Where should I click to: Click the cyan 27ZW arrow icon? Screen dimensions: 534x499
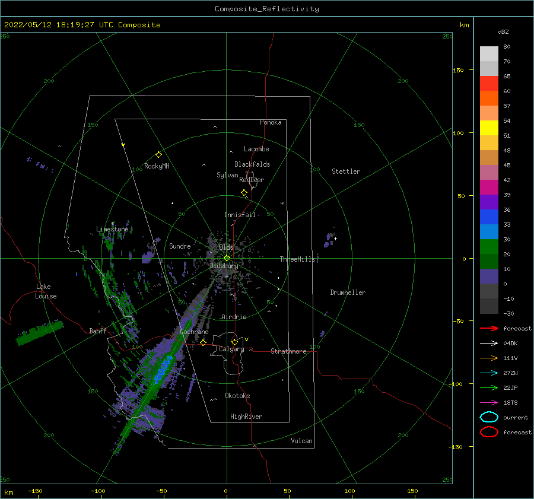pyautogui.click(x=489, y=373)
